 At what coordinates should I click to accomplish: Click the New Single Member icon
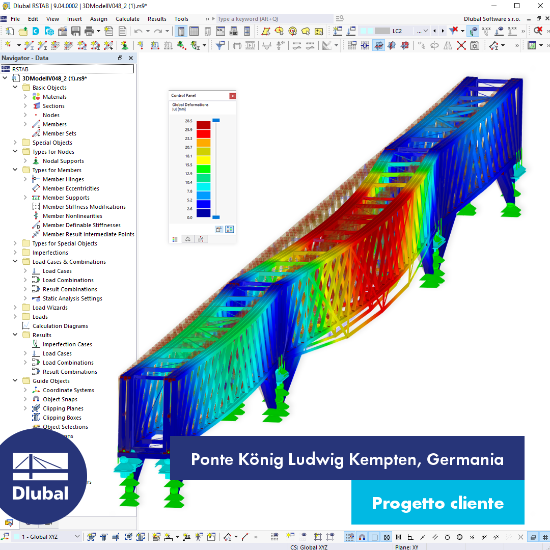pos(29,45)
